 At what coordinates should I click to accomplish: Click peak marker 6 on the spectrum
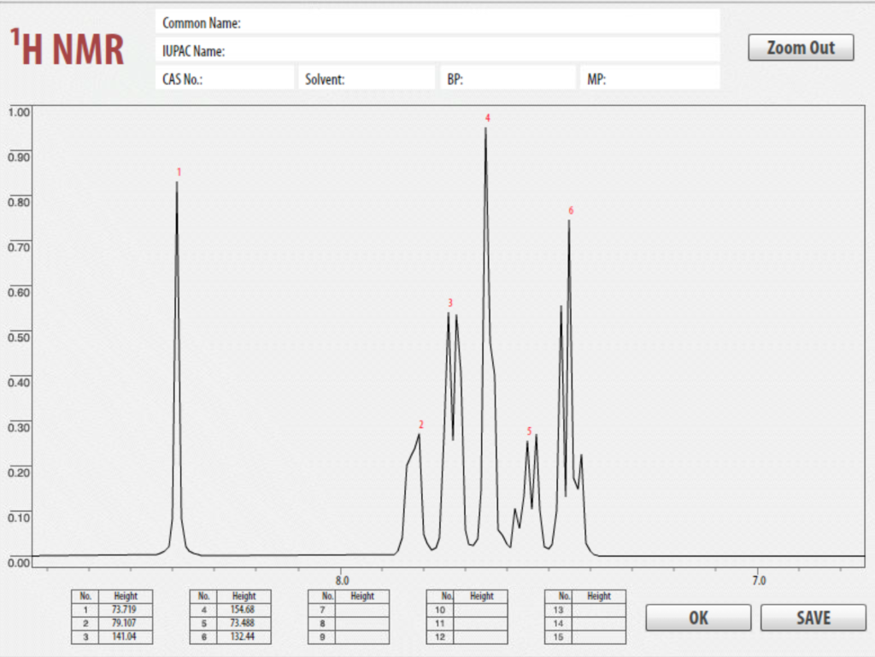click(x=569, y=208)
